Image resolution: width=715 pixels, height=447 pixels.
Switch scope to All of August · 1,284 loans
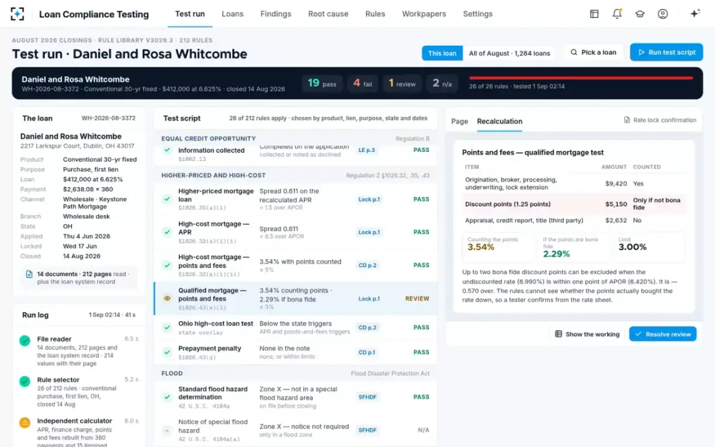509,53
